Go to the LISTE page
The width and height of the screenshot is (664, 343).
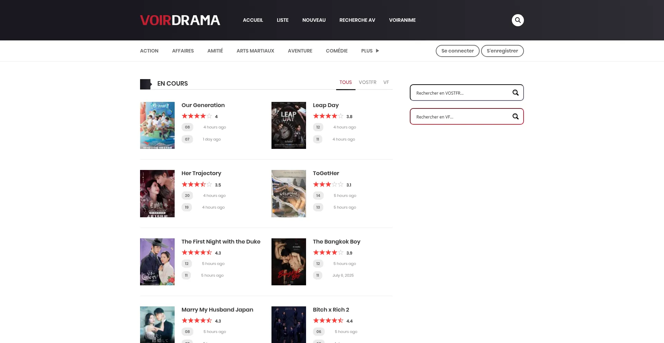point(282,20)
